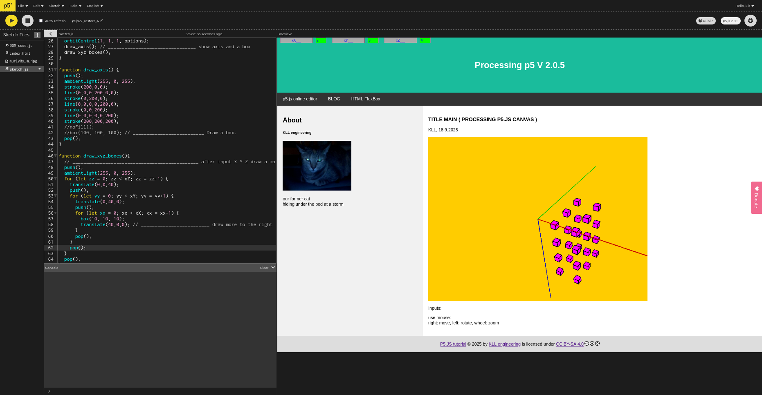Add a new file to Sketch Files
The height and width of the screenshot is (395, 762).
coord(37,35)
